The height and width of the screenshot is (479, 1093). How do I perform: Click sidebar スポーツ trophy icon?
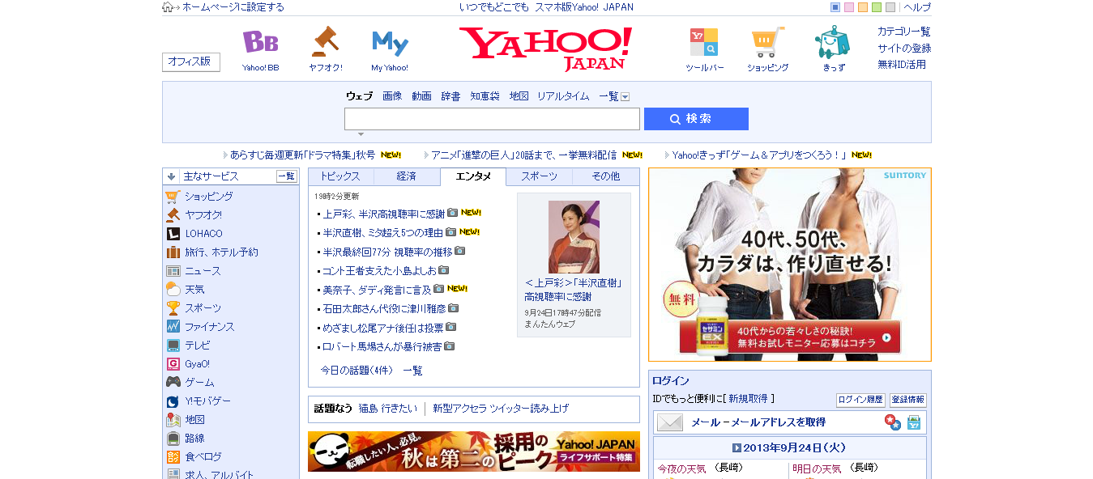pos(173,308)
